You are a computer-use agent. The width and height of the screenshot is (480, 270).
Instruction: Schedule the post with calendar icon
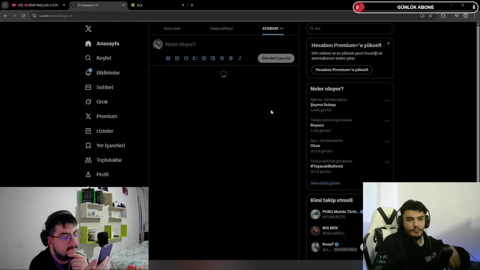coord(213,58)
